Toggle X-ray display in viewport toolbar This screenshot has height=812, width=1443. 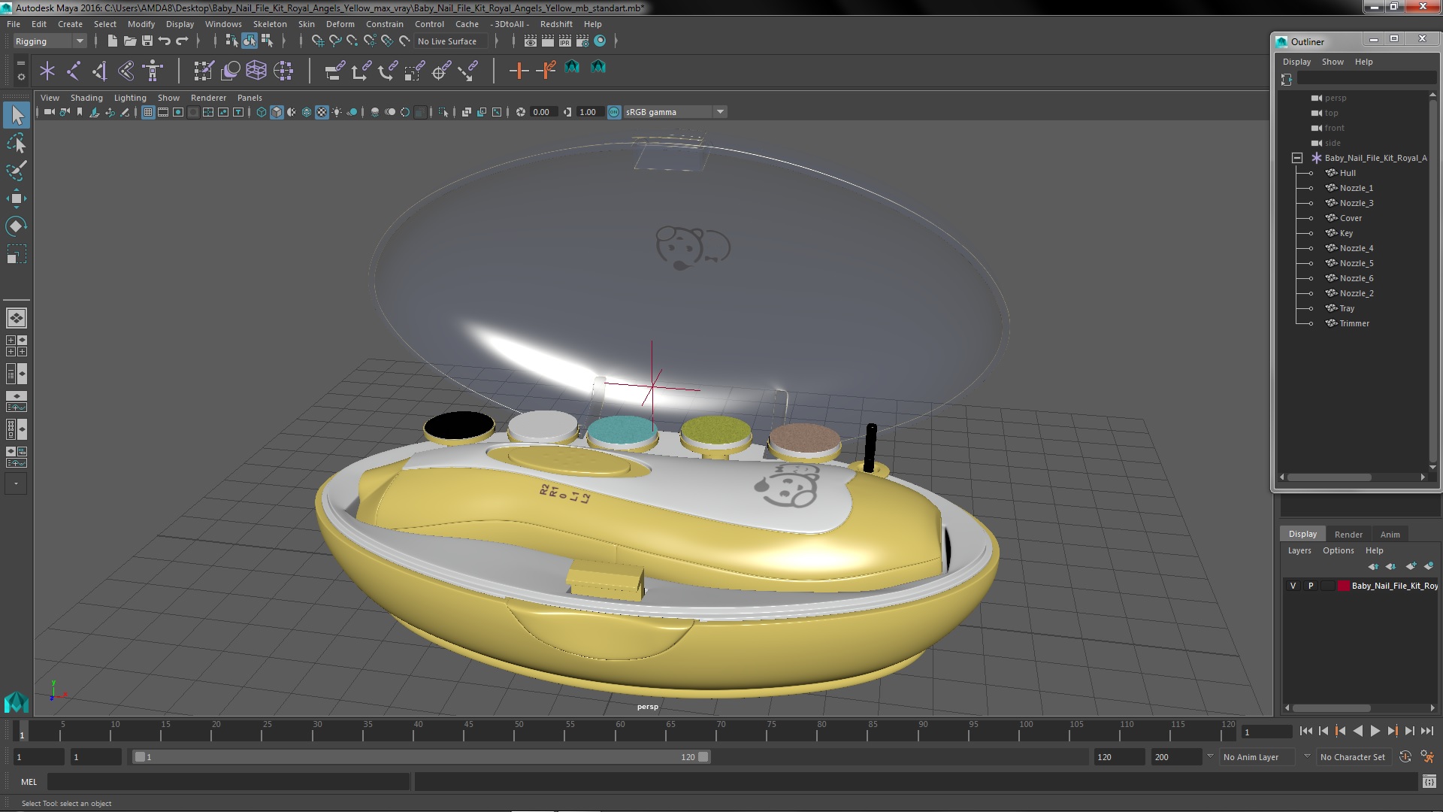(x=467, y=112)
